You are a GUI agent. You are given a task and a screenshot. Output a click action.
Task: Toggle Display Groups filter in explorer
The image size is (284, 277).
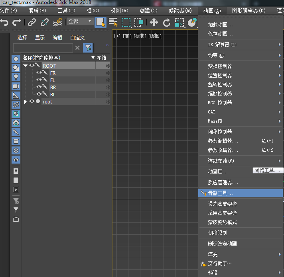tap(16, 114)
